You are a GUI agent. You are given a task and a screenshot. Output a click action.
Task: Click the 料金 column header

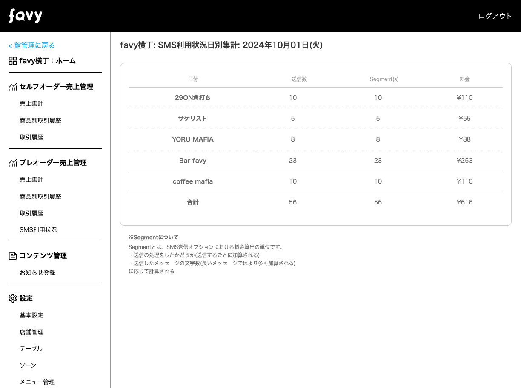pyautogui.click(x=465, y=79)
